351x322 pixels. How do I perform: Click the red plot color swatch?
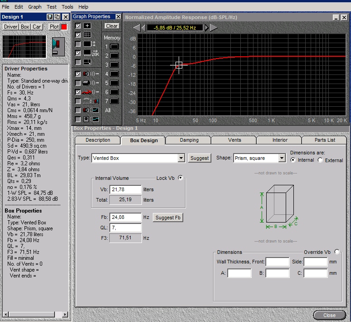[64, 27]
